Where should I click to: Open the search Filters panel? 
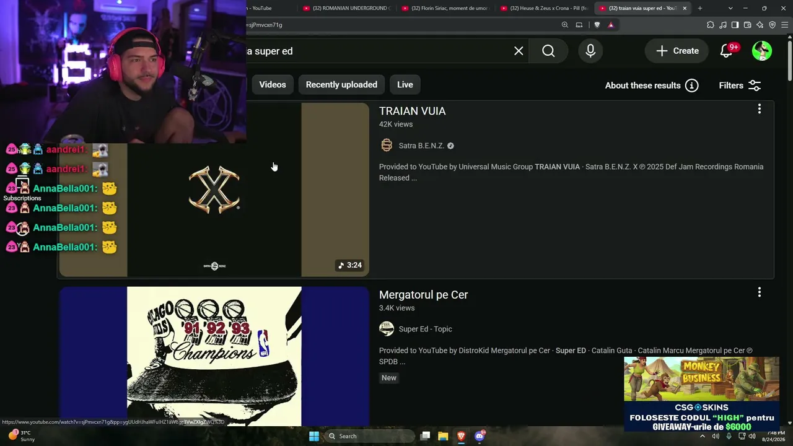740,85
